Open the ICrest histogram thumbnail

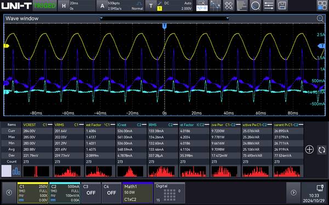point(130,171)
